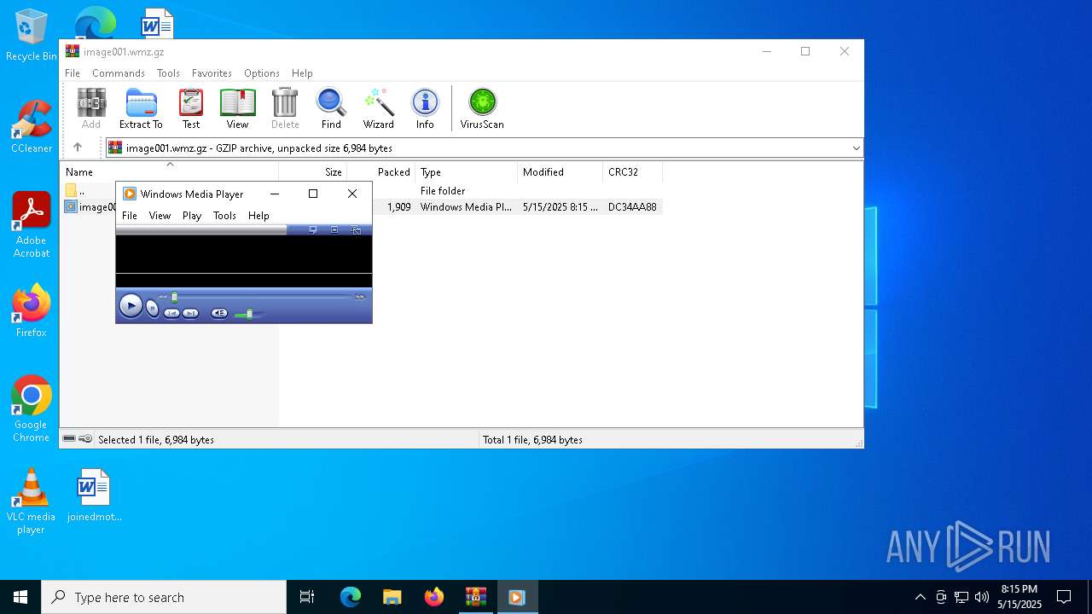This screenshot has height=614, width=1092.
Task: Open Media Player View menu
Action: (x=160, y=216)
